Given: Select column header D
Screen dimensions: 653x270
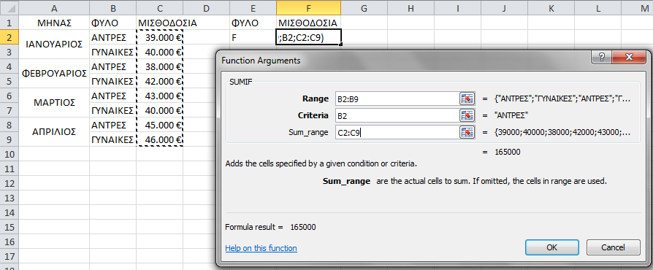Looking at the screenshot, I should pyautogui.click(x=206, y=7).
